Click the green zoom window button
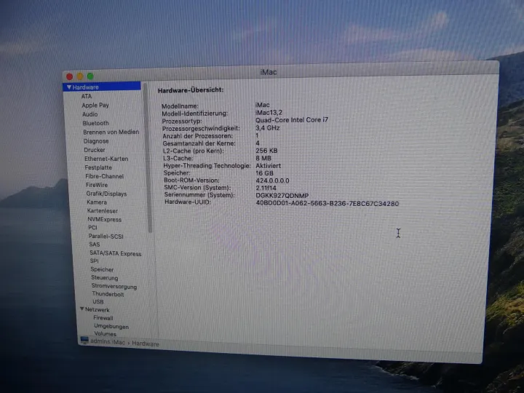Image resolution: width=524 pixels, height=393 pixels. pos(90,76)
